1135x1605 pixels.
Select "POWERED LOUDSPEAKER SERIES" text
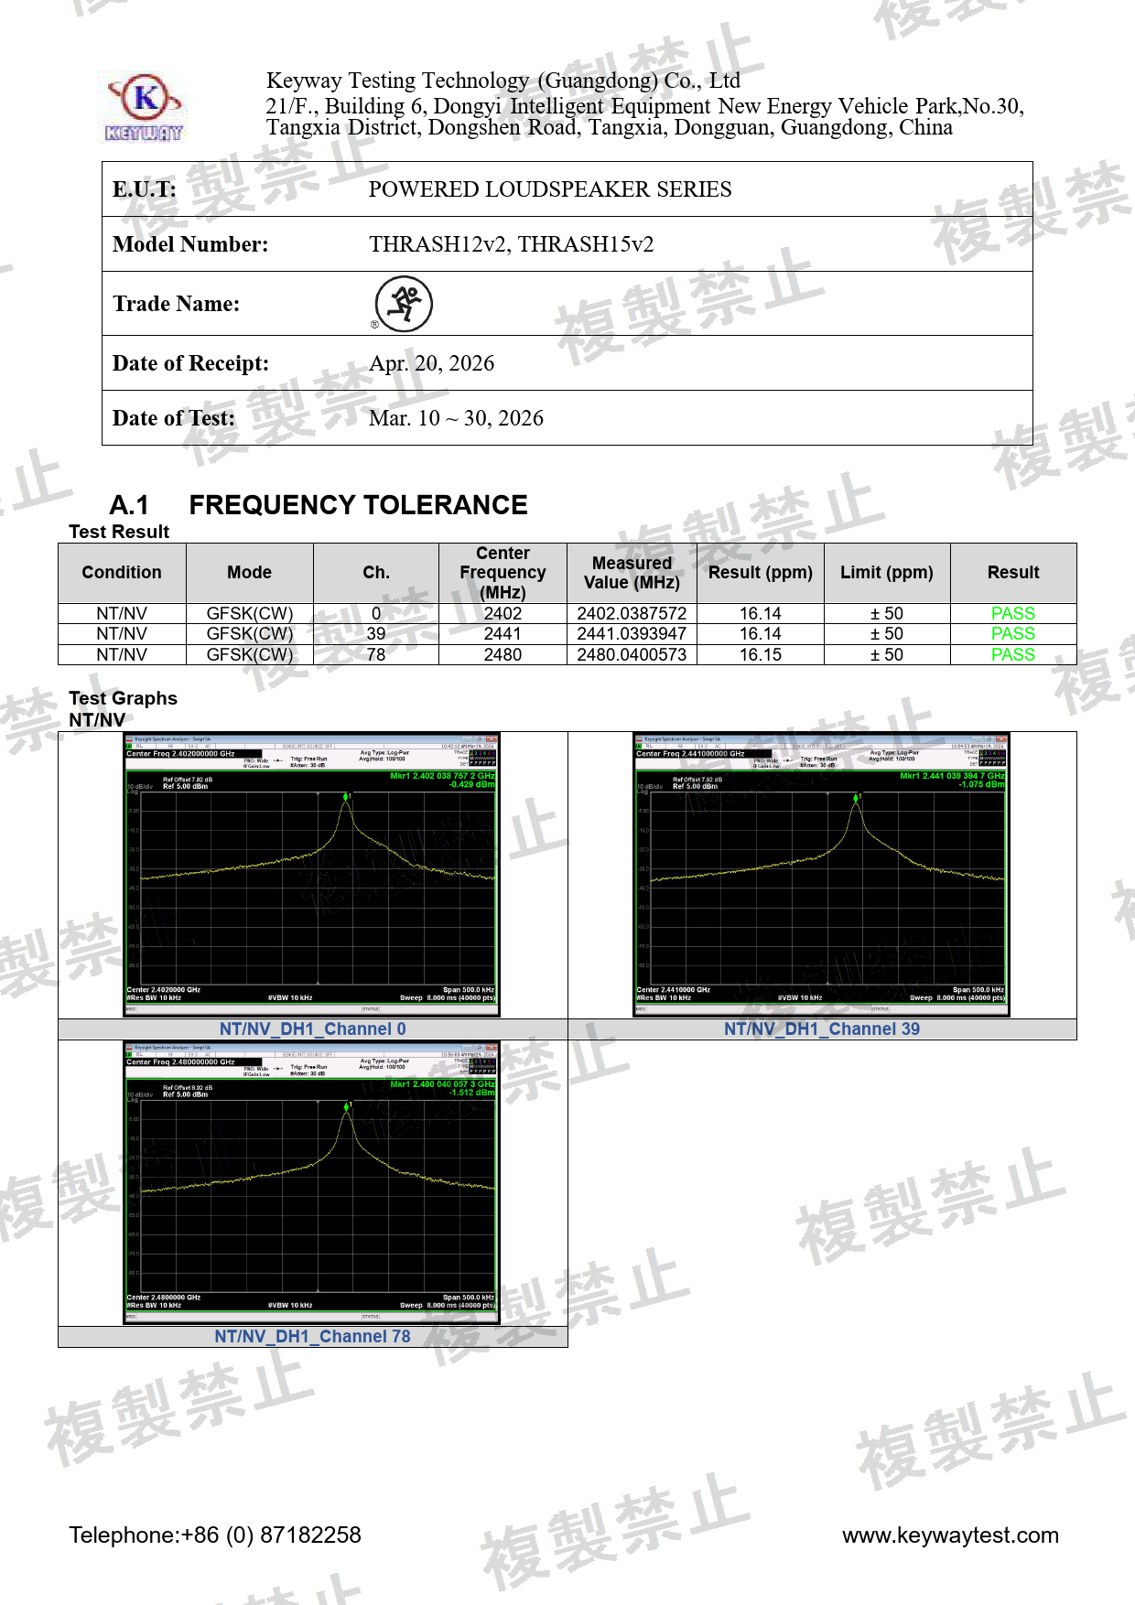[x=550, y=189]
